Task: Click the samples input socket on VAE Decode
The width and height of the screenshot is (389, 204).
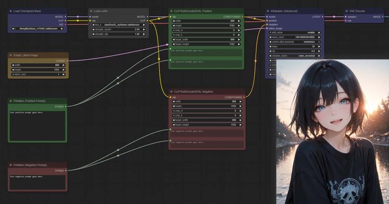Action: [345, 17]
